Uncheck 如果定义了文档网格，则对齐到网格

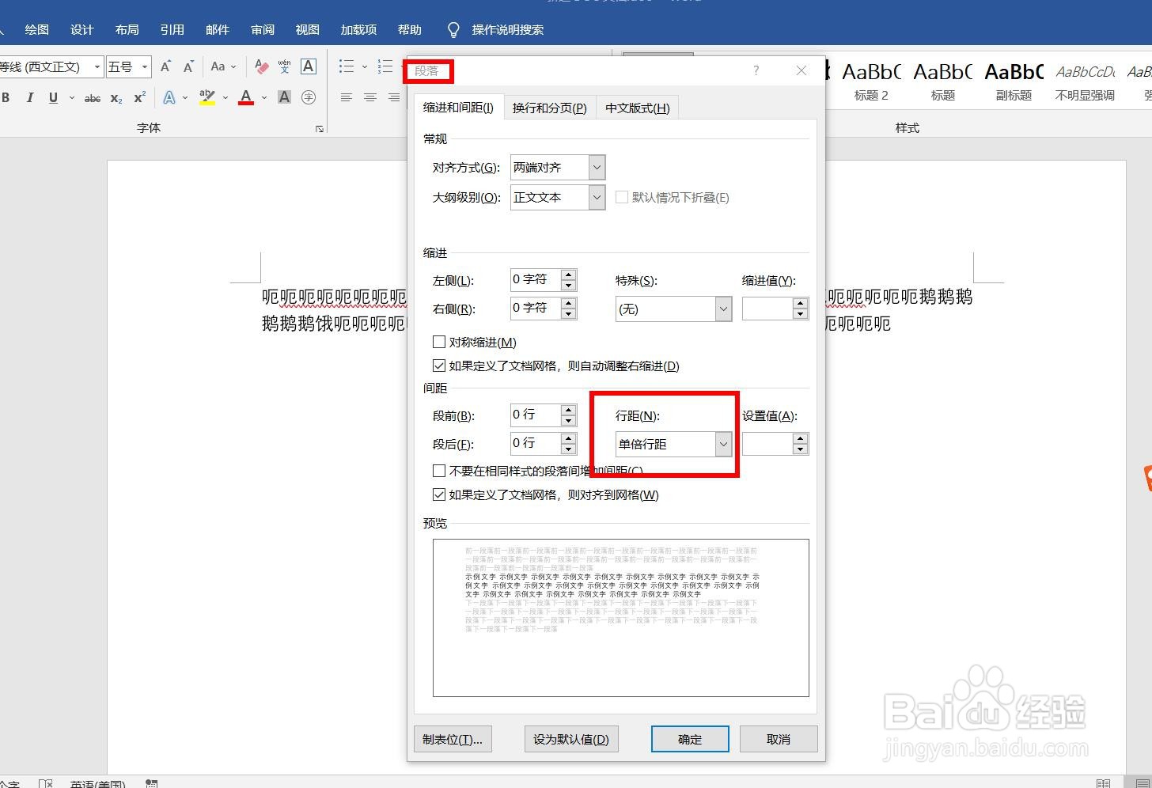(439, 494)
